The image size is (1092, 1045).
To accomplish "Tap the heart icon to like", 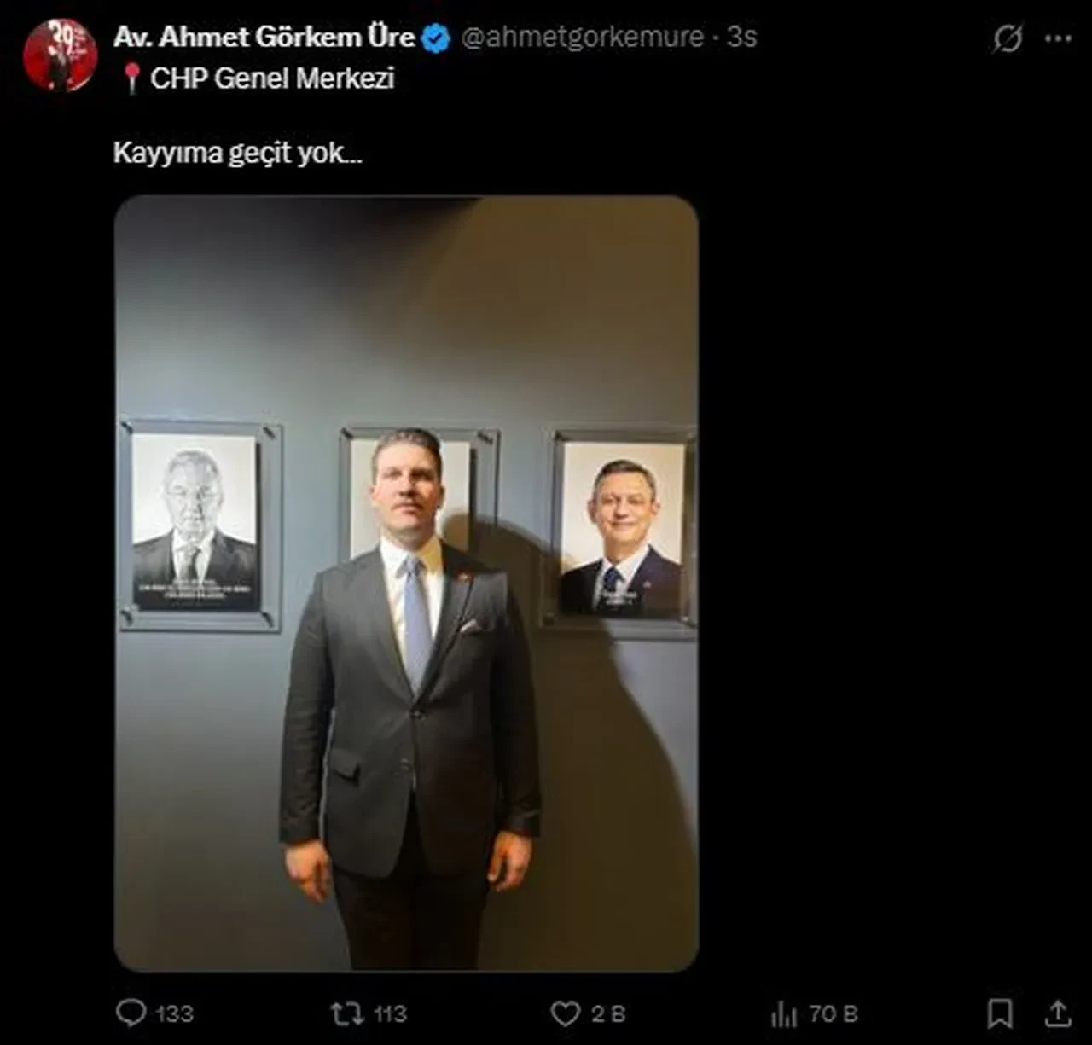I will pos(566,1014).
